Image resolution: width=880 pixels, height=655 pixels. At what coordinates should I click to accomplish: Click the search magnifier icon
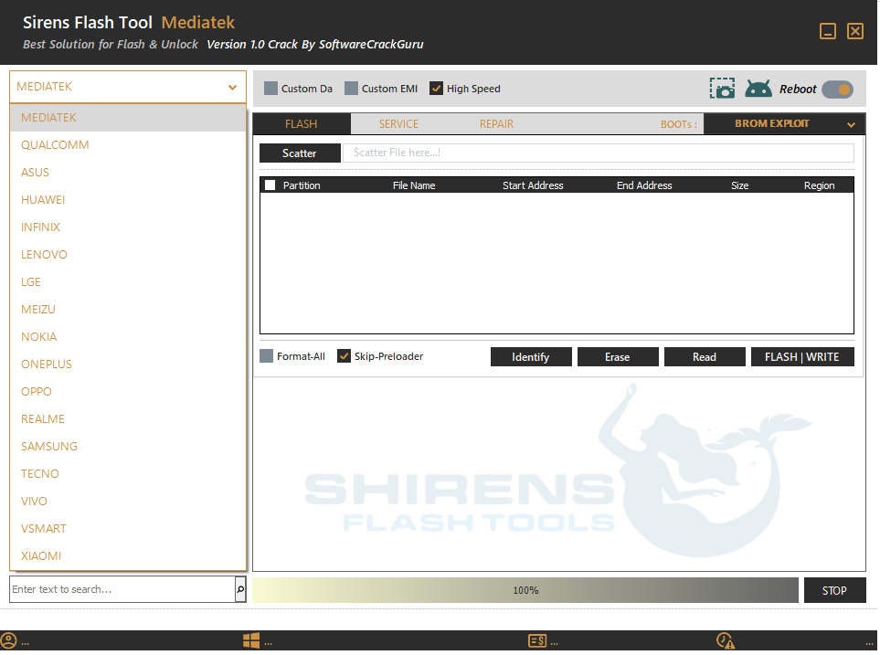[x=240, y=590]
